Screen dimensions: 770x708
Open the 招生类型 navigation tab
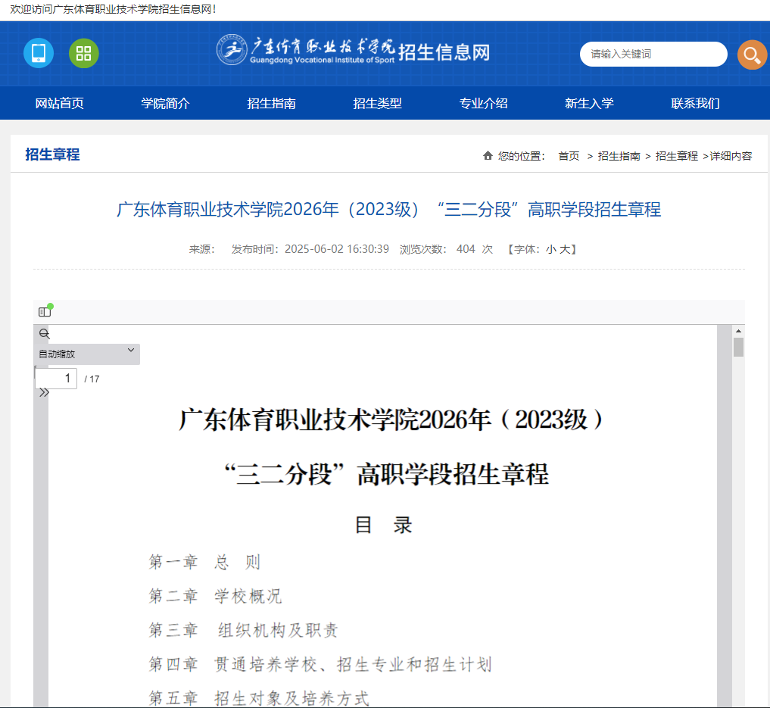tap(377, 103)
